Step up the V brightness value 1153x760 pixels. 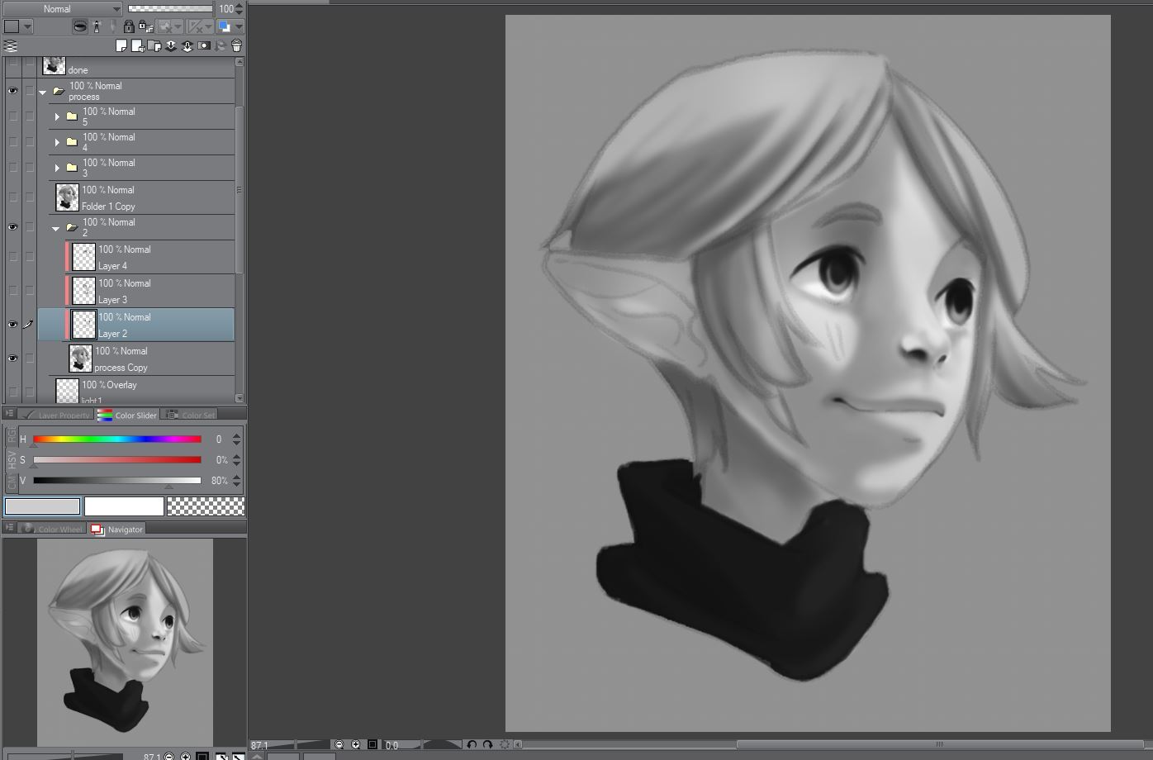237,477
